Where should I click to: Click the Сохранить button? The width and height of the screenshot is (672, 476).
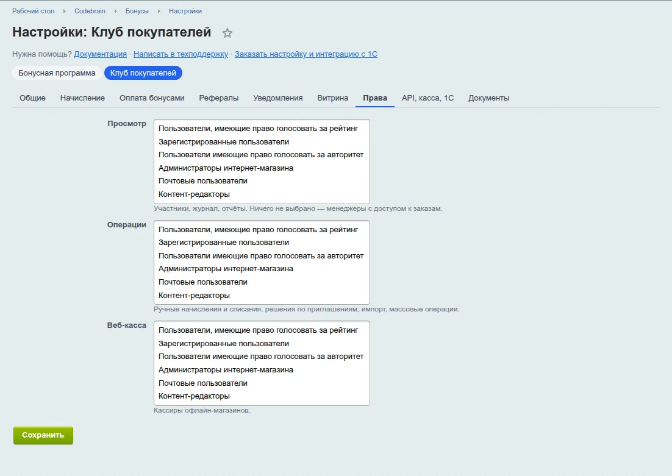coord(43,435)
